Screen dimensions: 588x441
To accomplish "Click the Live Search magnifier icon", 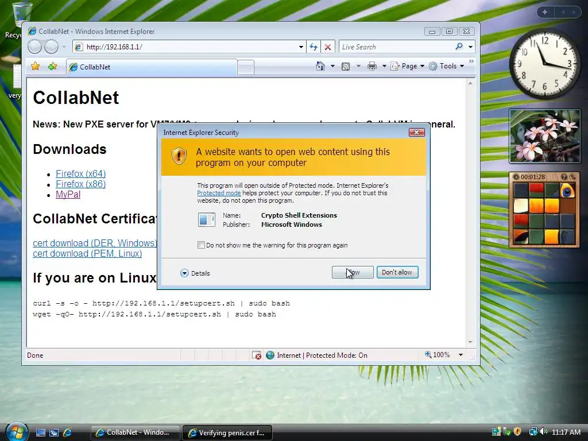I will 459,47.
